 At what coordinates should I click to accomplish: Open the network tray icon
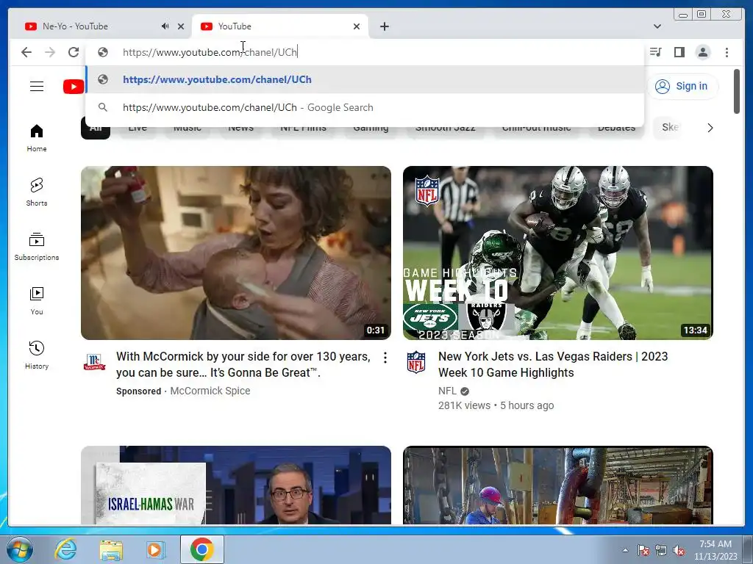click(661, 550)
